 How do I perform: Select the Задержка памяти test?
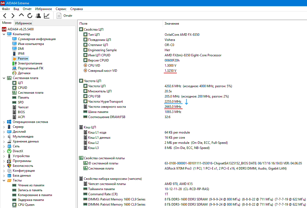click(31, 200)
